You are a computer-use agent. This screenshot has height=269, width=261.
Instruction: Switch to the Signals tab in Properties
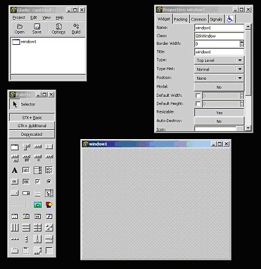point(216,19)
